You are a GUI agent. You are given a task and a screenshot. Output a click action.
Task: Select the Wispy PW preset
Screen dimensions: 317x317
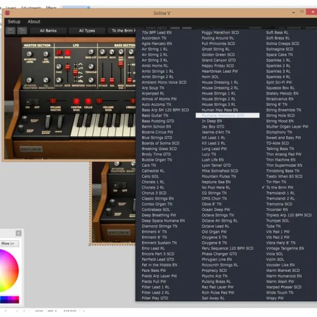pyautogui.click(x=275, y=298)
